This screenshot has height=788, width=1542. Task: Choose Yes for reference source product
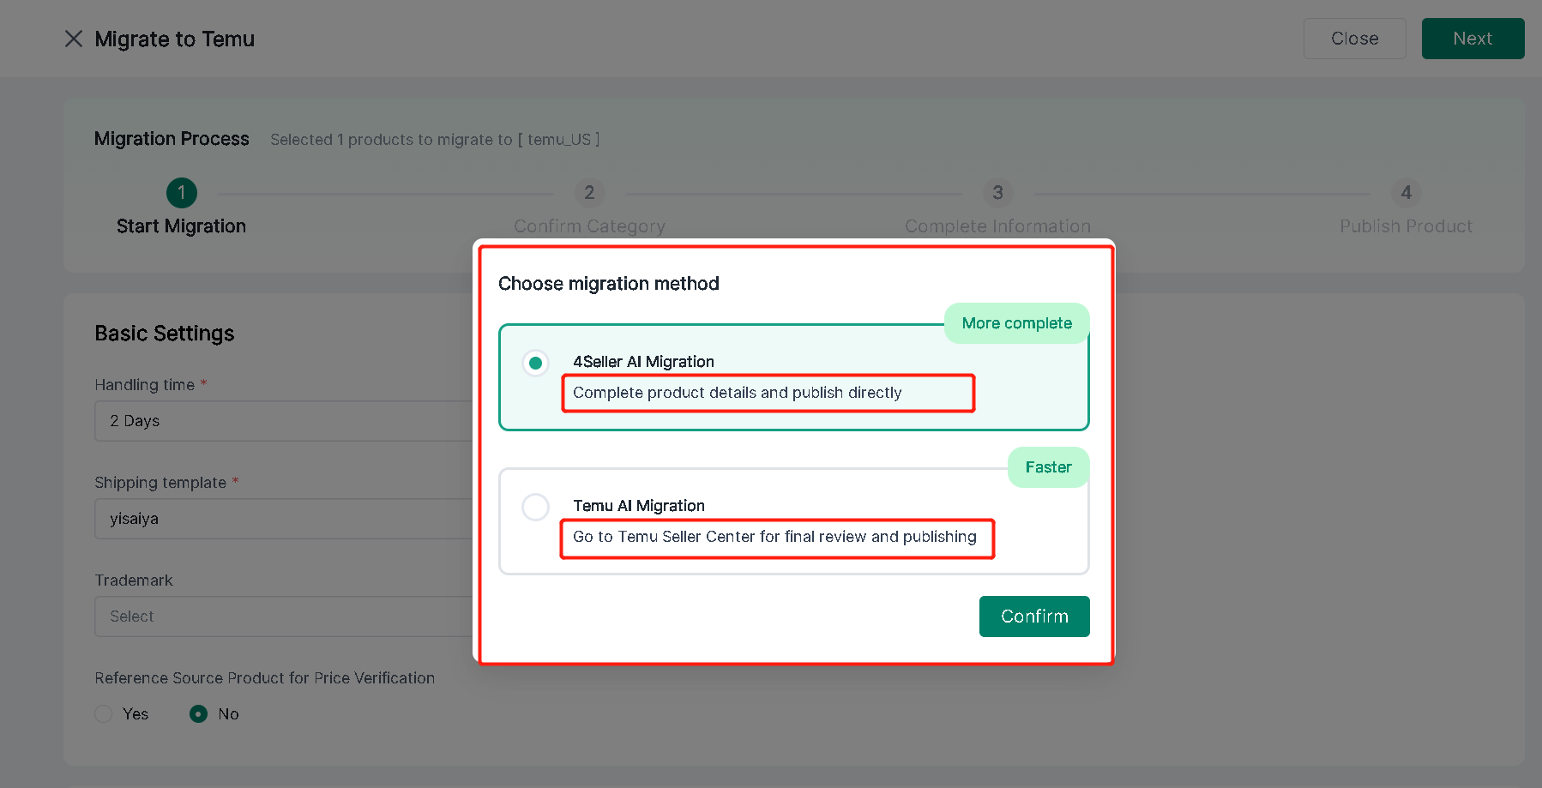[104, 714]
